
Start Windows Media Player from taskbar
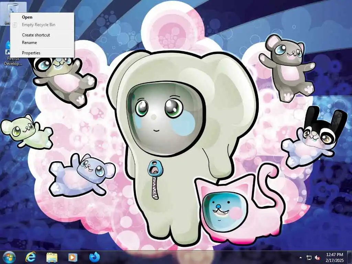pyautogui.click(x=73, y=257)
